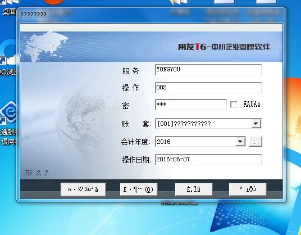The width and height of the screenshot is (301, 235).
Task: Click the 会计年度 label text
Action: pos(136,142)
